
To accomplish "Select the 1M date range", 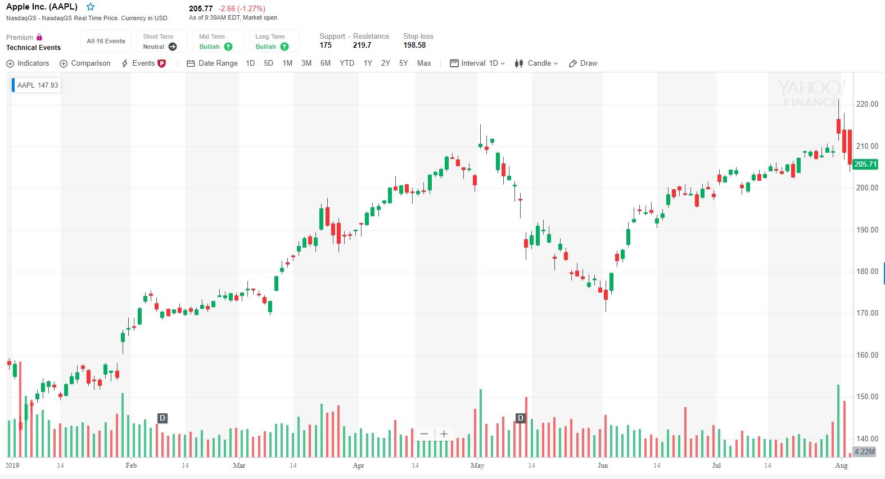I will point(287,63).
